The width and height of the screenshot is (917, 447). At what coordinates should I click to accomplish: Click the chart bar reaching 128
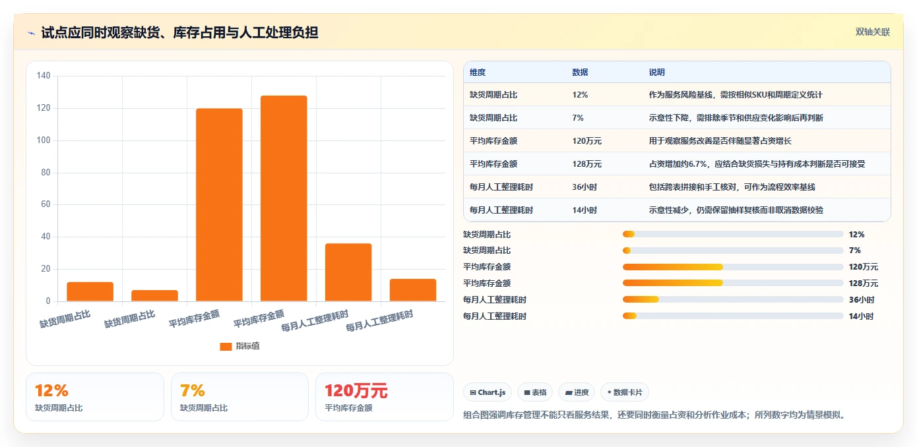tap(284, 198)
